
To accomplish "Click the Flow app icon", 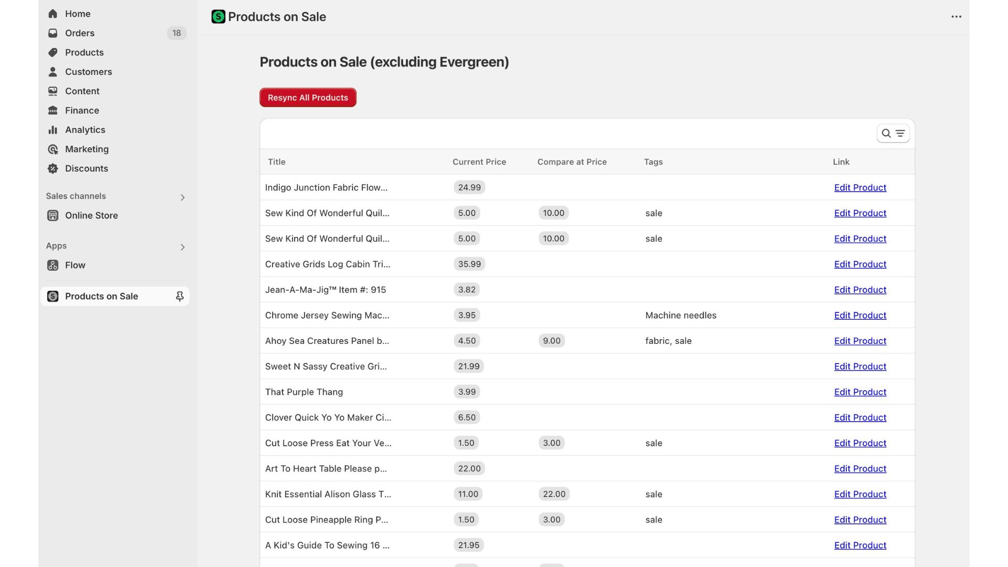I will pyautogui.click(x=52, y=265).
